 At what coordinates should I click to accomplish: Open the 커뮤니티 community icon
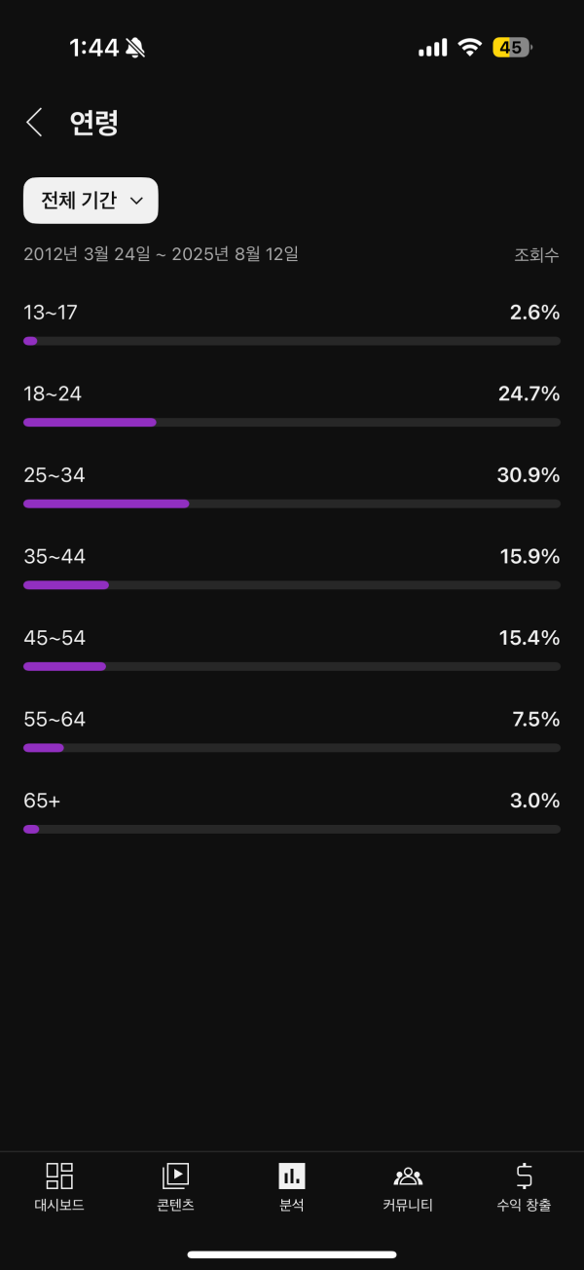tap(408, 1177)
